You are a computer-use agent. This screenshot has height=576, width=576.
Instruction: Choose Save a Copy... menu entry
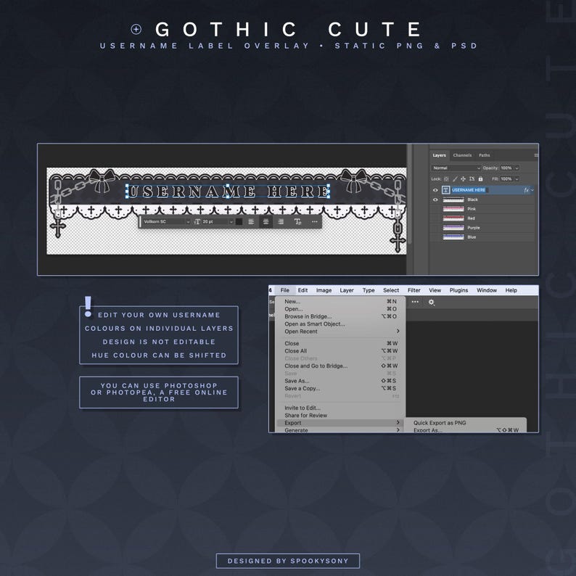(x=340, y=388)
